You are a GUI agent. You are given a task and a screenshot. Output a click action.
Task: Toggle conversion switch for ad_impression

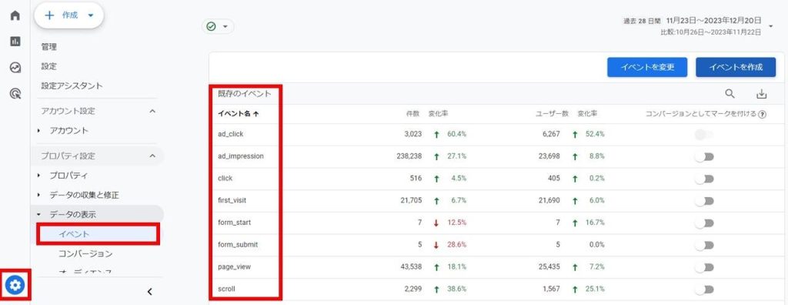[x=705, y=156]
